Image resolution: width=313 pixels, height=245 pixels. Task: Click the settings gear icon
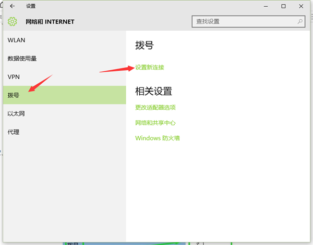(x=12, y=21)
